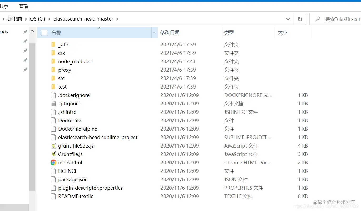Image resolution: width=361 pixels, height=211 pixels.
Task: Click elasticsearch-head-master breadcrumb segment
Action: tap(83, 19)
